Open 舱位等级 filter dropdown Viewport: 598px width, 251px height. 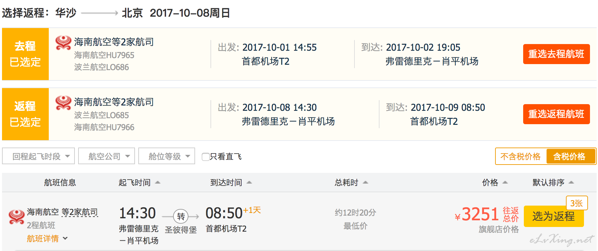tap(167, 156)
